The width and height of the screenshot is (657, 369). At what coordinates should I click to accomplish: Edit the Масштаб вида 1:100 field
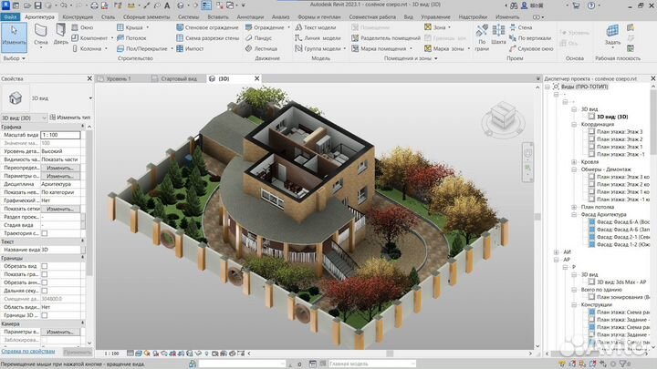(x=60, y=135)
